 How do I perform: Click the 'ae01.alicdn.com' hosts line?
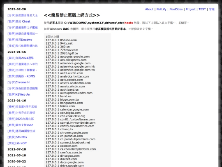[x=65, y=73]
